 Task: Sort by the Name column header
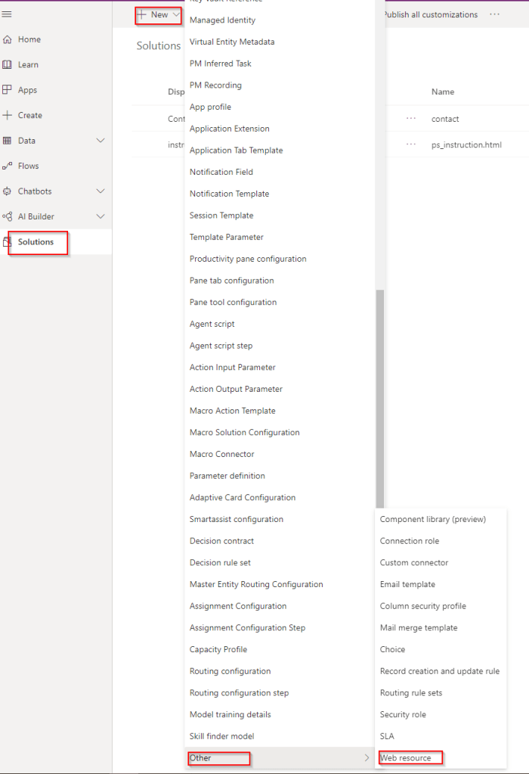443,92
